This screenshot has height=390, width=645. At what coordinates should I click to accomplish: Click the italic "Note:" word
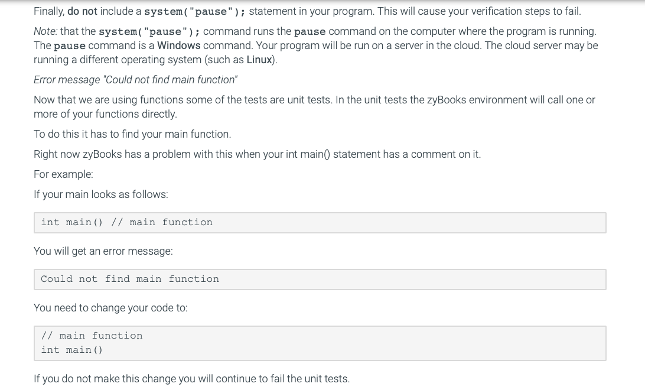pos(45,31)
